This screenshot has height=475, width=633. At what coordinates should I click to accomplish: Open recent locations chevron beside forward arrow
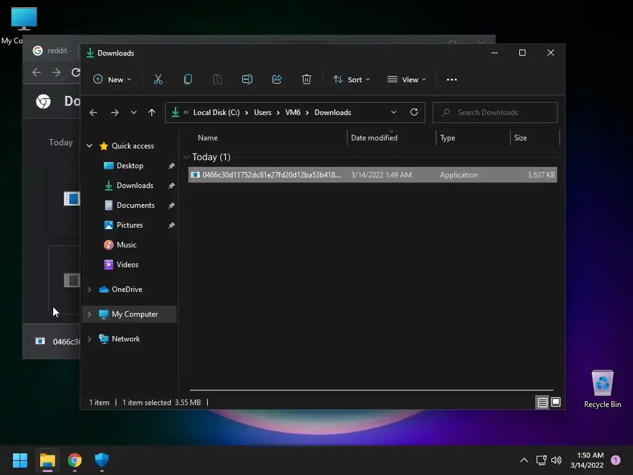coord(134,113)
